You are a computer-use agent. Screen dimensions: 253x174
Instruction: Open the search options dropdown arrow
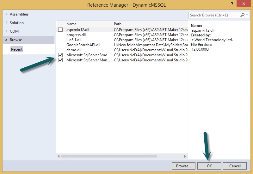247,15
